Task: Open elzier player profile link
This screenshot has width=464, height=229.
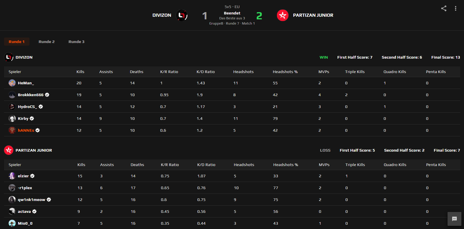Action: point(23,176)
